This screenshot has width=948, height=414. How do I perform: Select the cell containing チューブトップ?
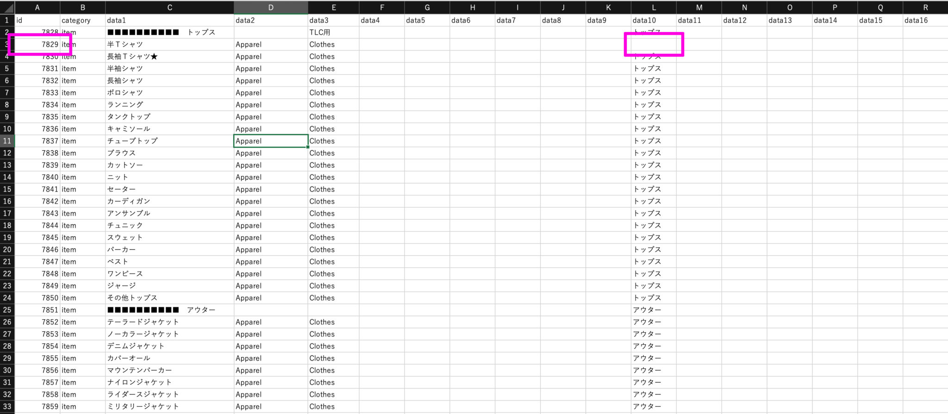click(169, 141)
